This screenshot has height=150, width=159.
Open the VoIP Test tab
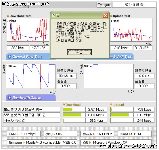(121, 57)
